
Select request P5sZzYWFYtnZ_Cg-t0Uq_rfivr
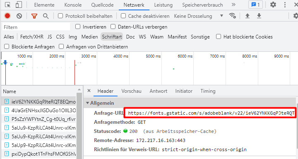point(39,119)
